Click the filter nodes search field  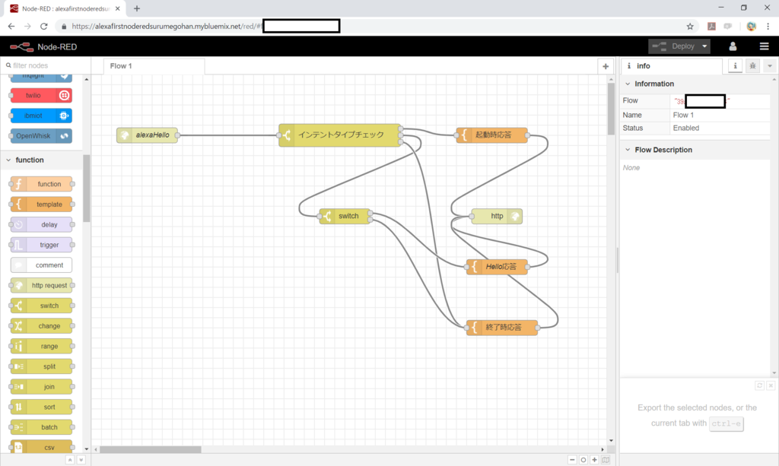click(46, 65)
